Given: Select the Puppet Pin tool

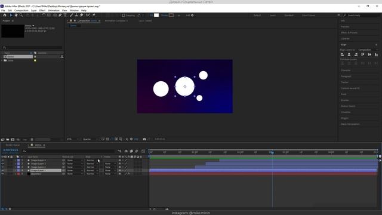Looking at the screenshot, I should pos(94,15).
